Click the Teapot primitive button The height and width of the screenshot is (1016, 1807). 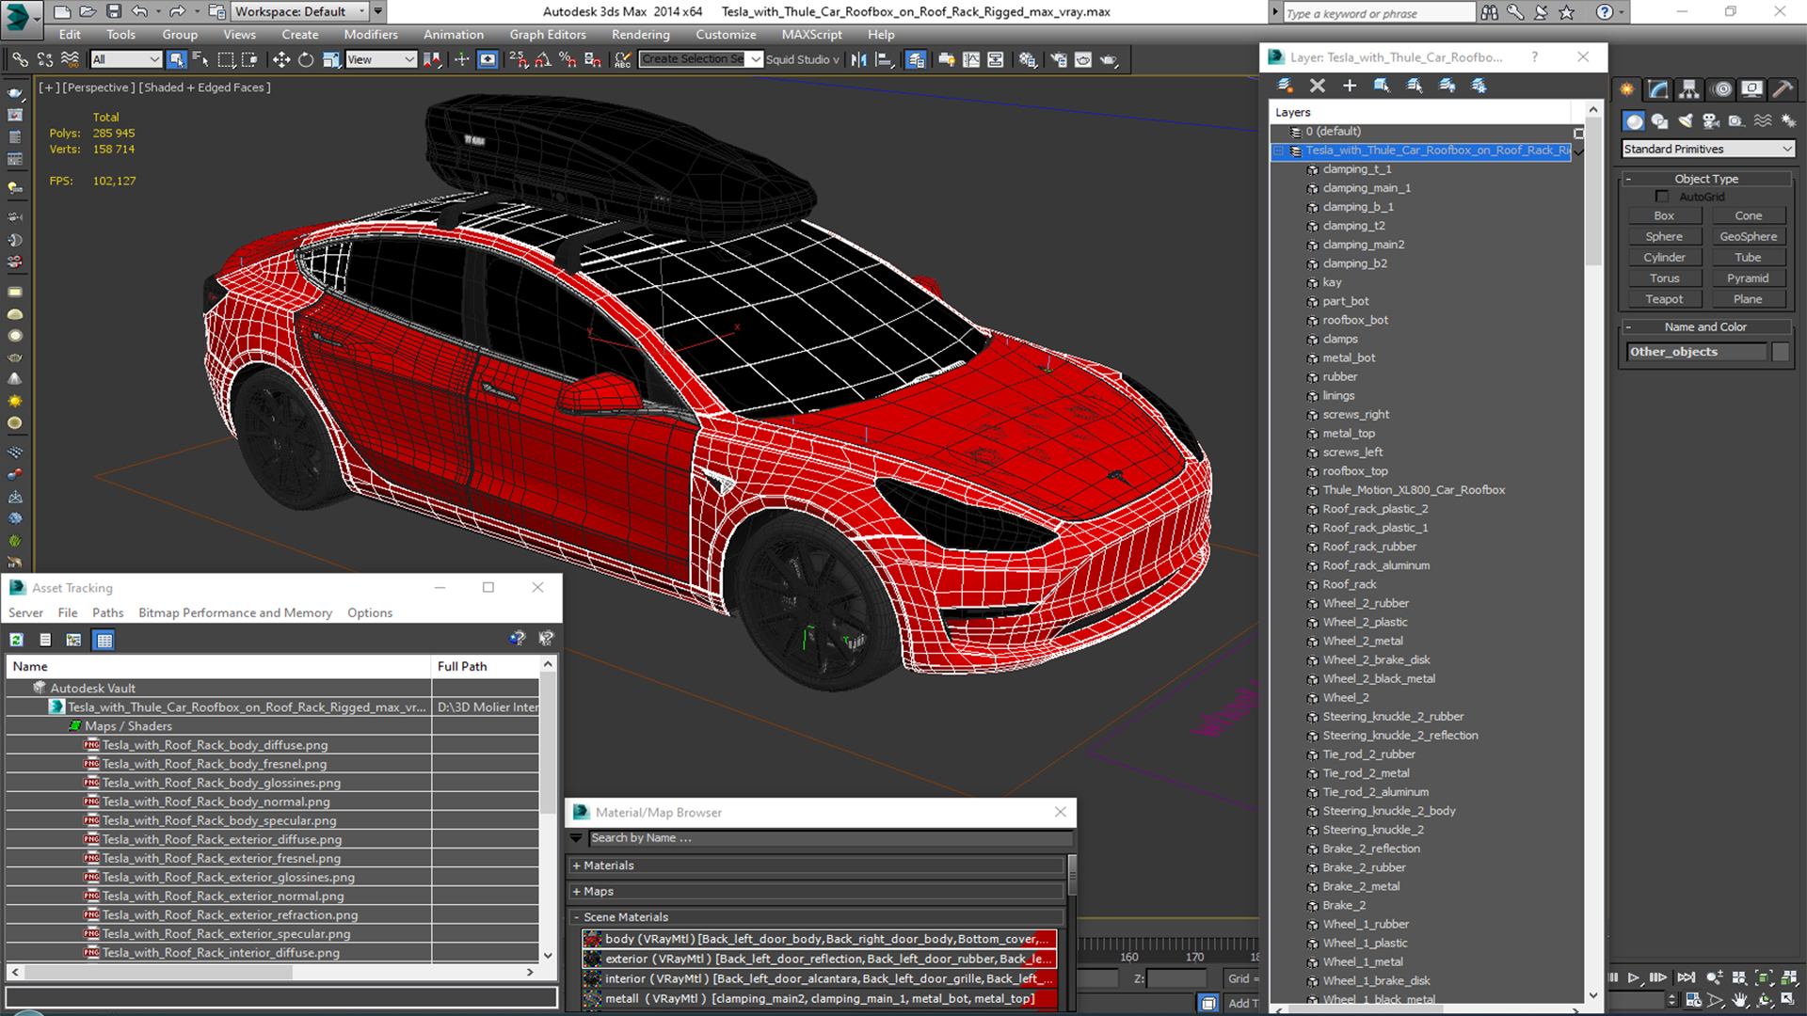pyautogui.click(x=1663, y=299)
